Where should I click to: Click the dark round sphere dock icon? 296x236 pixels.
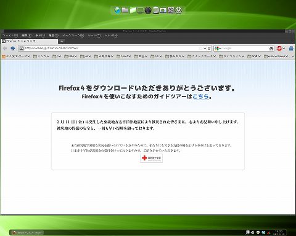pyautogui.click(x=148, y=10)
